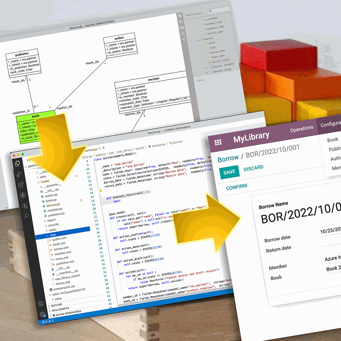Open author.py in the Explorer
This screenshot has width=341, height=341.
click(x=51, y=195)
